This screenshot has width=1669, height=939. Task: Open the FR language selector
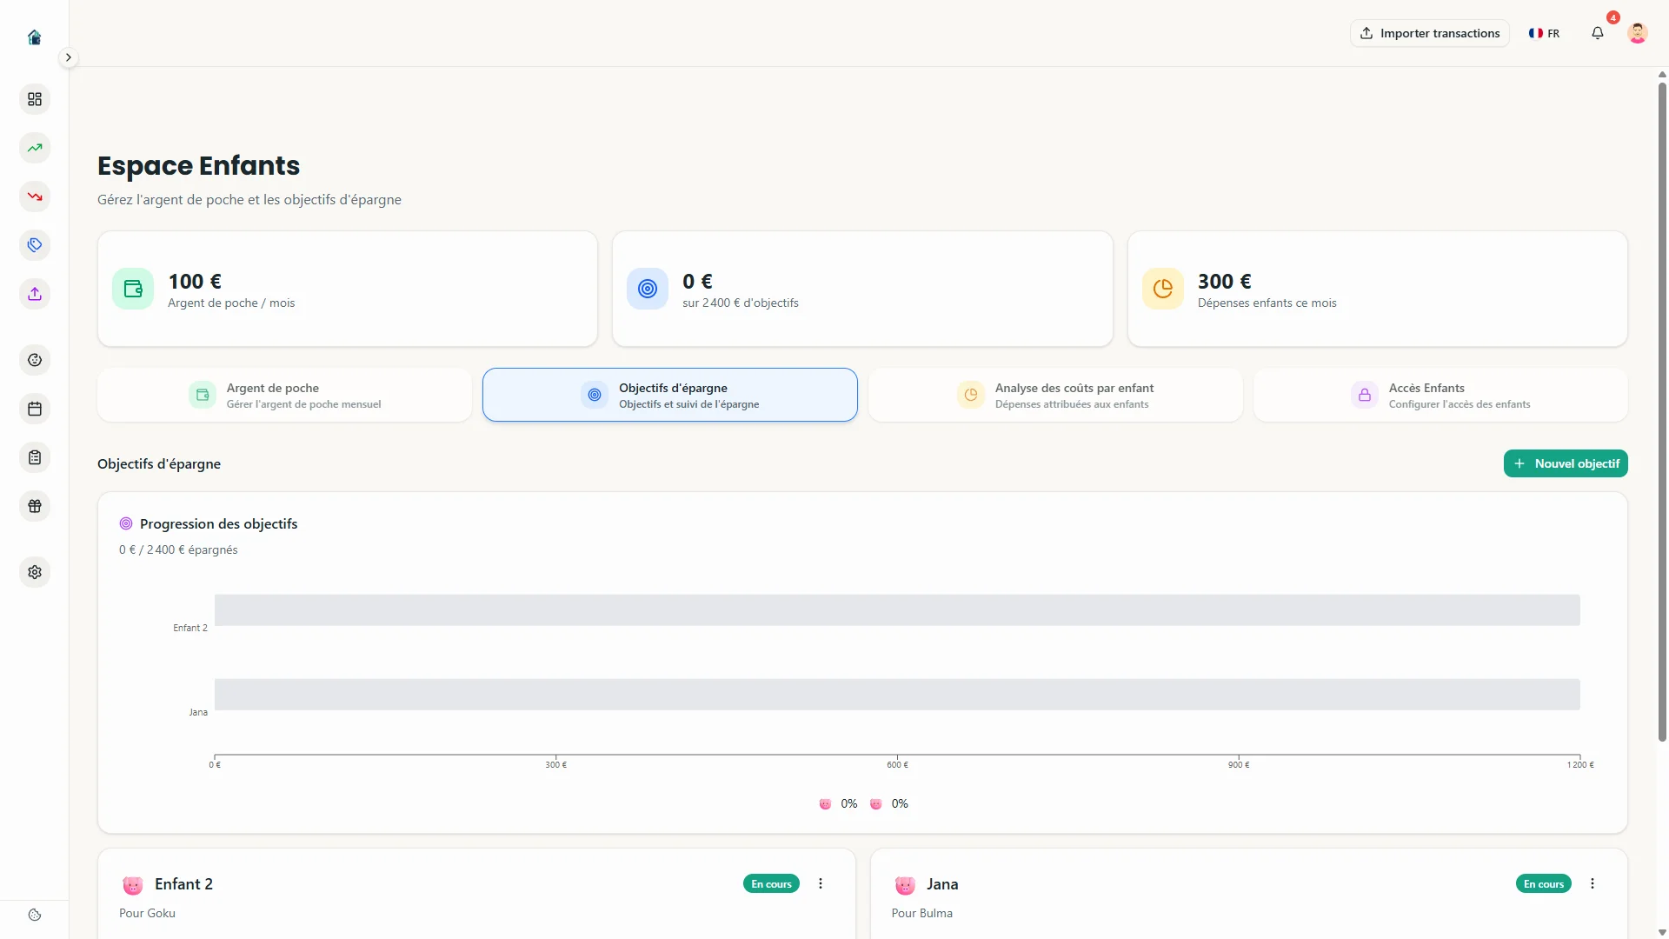coord(1544,33)
